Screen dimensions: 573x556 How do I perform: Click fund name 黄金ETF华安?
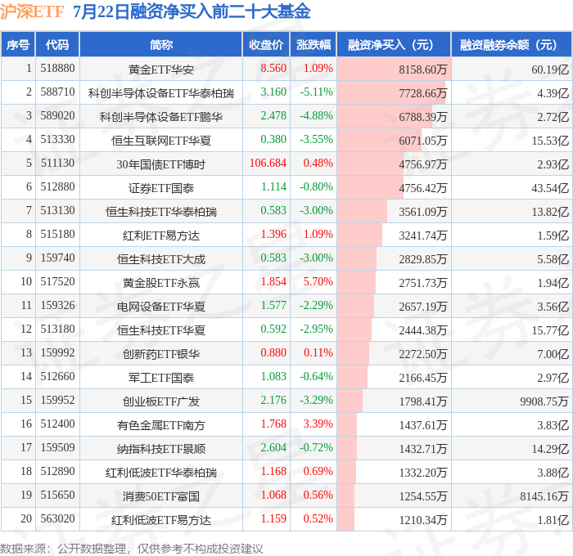[160, 69]
